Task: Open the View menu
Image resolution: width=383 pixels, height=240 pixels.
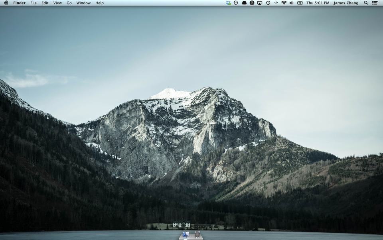Action: [57, 3]
